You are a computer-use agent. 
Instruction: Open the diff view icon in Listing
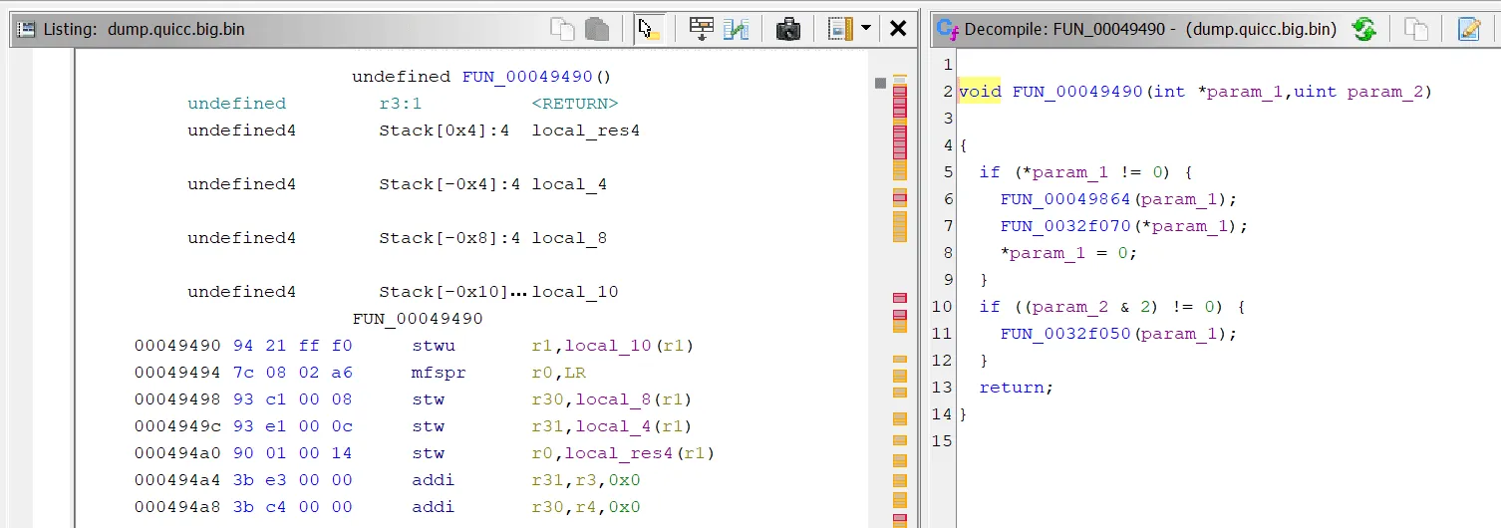tap(736, 29)
